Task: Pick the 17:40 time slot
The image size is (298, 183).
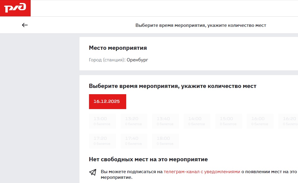Action: click(x=134, y=141)
